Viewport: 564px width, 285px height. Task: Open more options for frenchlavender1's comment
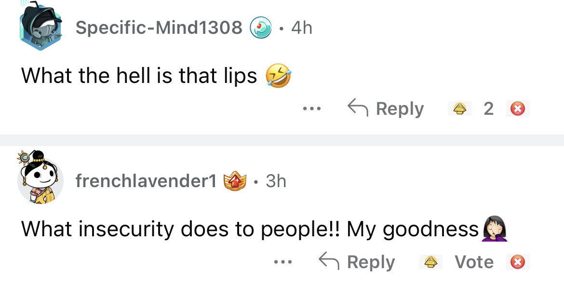pos(282,262)
